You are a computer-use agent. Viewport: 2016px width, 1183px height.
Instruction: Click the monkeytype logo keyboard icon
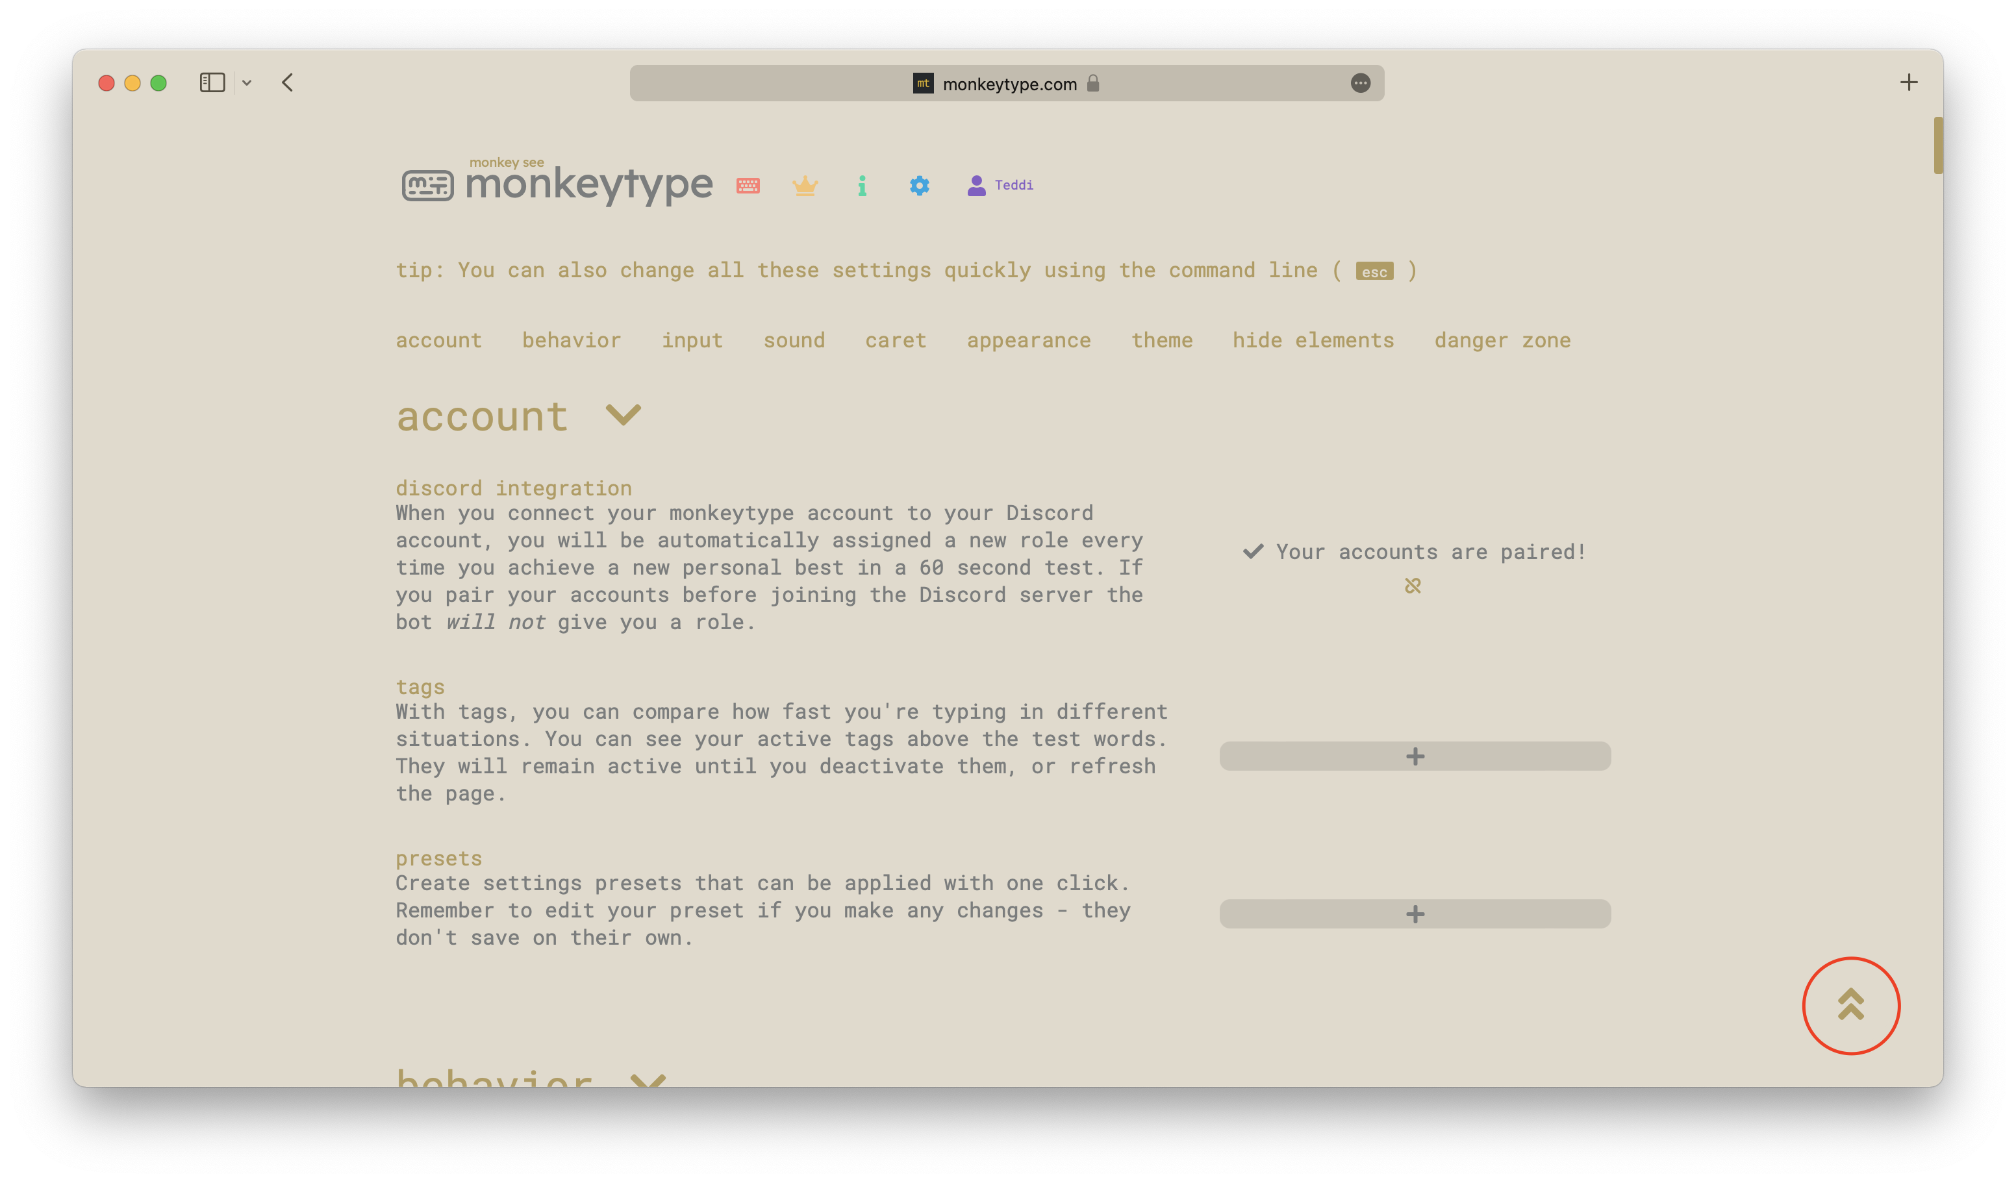(x=427, y=186)
